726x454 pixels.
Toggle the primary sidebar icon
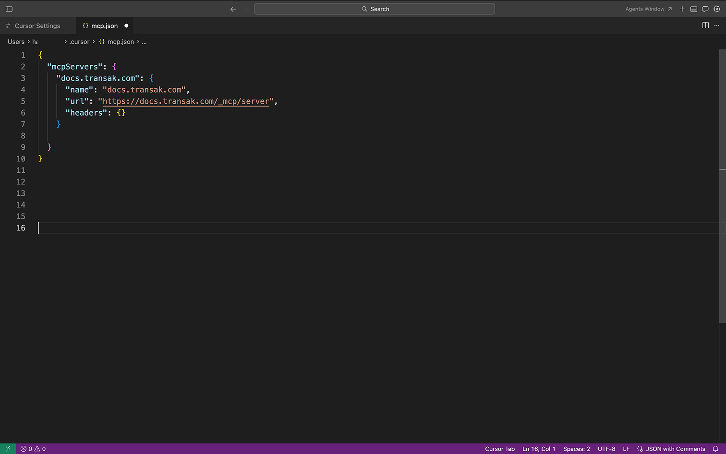pyautogui.click(x=9, y=9)
